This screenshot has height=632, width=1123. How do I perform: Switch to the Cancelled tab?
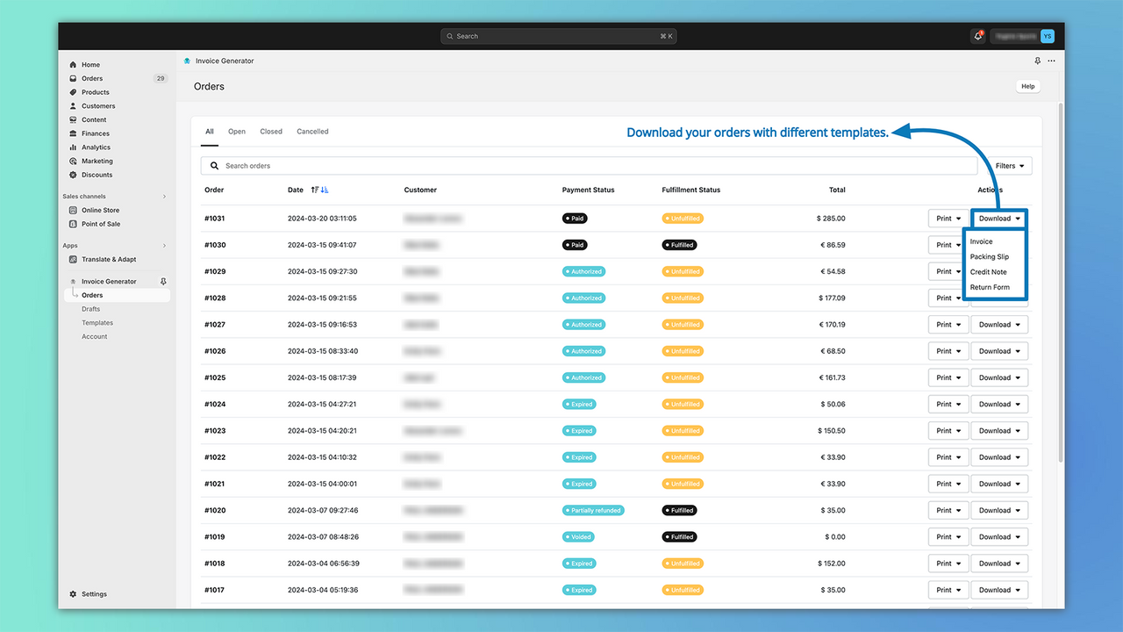pyautogui.click(x=312, y=132)
